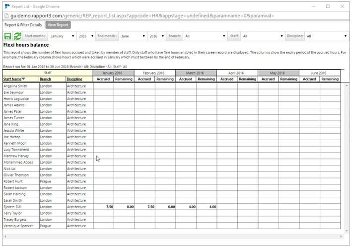Click the horizontal scrollbar right arrow
The width and height of the screenshot is (352, 247).
click(x=341, y=237)
